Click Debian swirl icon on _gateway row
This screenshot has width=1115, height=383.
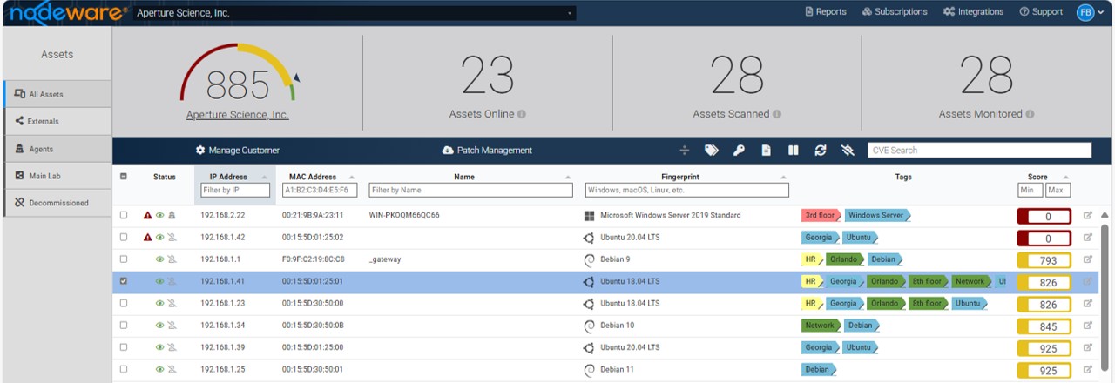pyautogui.click(x=589, y=259)
